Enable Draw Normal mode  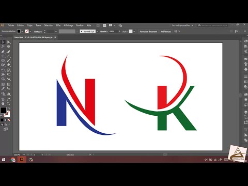tap(2, 125)
